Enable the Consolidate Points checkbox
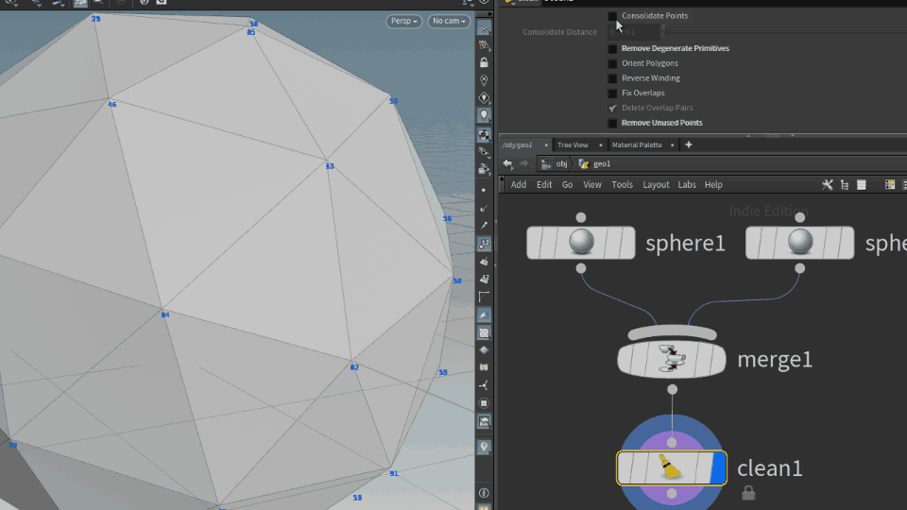907x510 pixels. tap(612, 16)
